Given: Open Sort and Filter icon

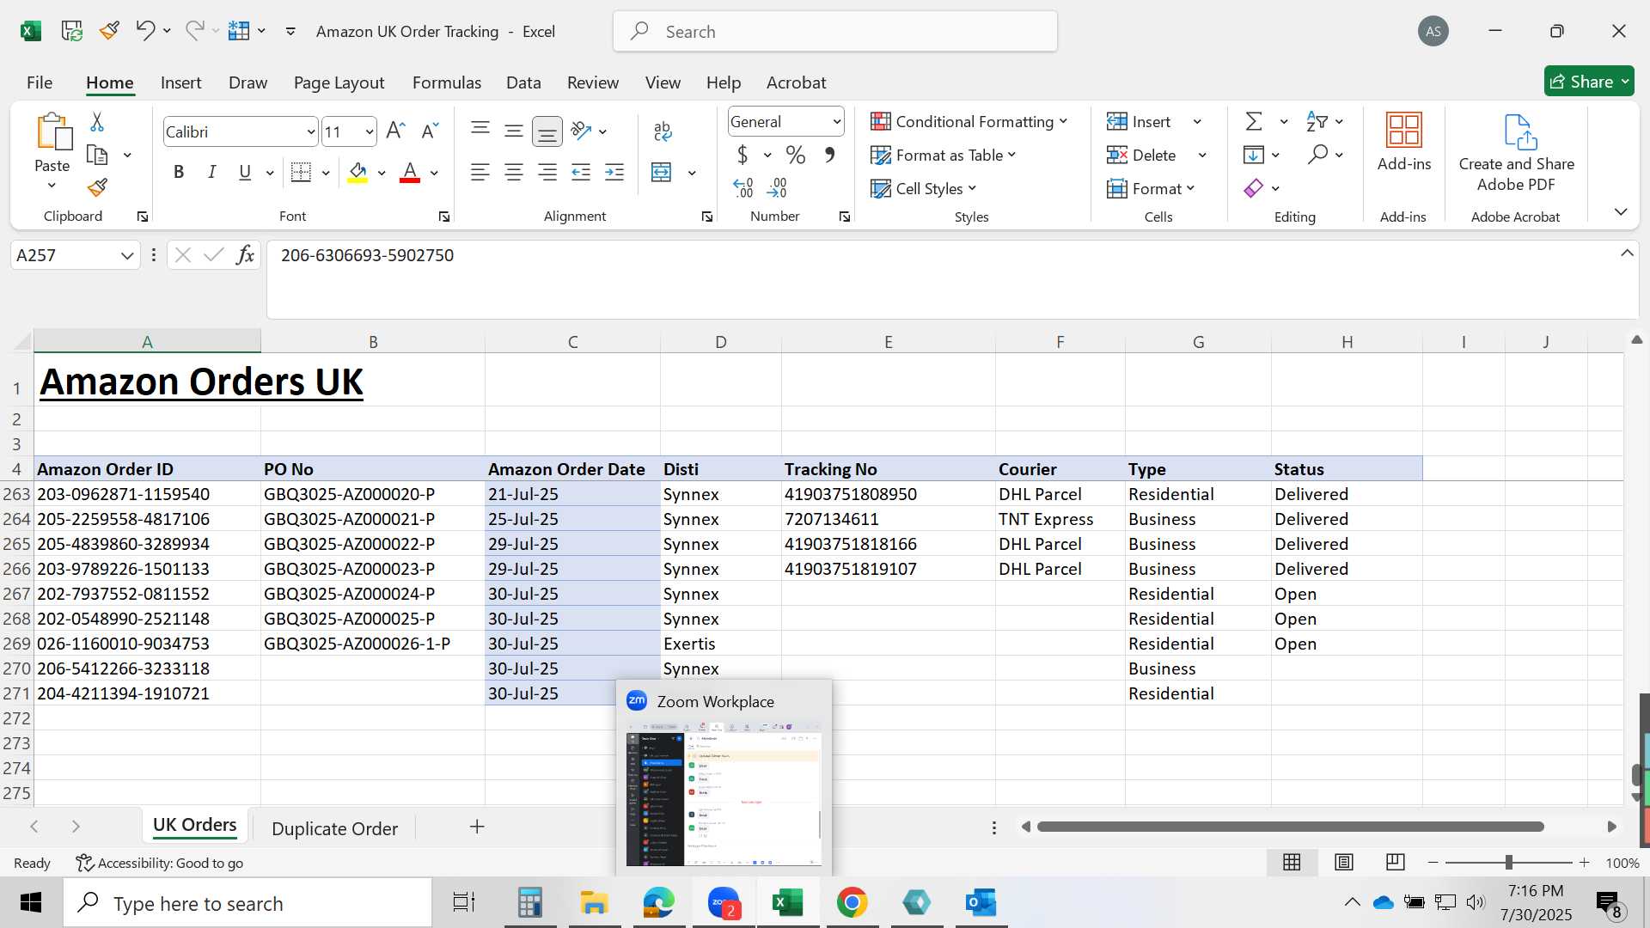Looking at the screenshot, I should point(1317,122).
